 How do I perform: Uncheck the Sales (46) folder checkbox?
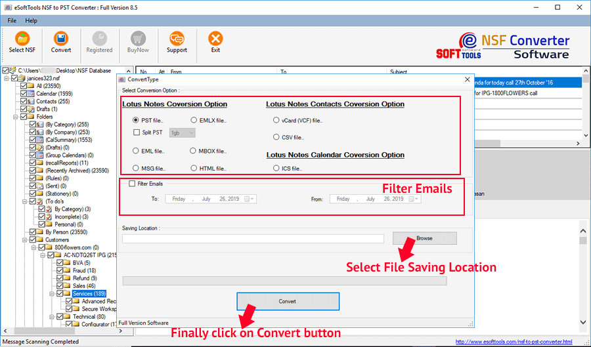(60, 285)
